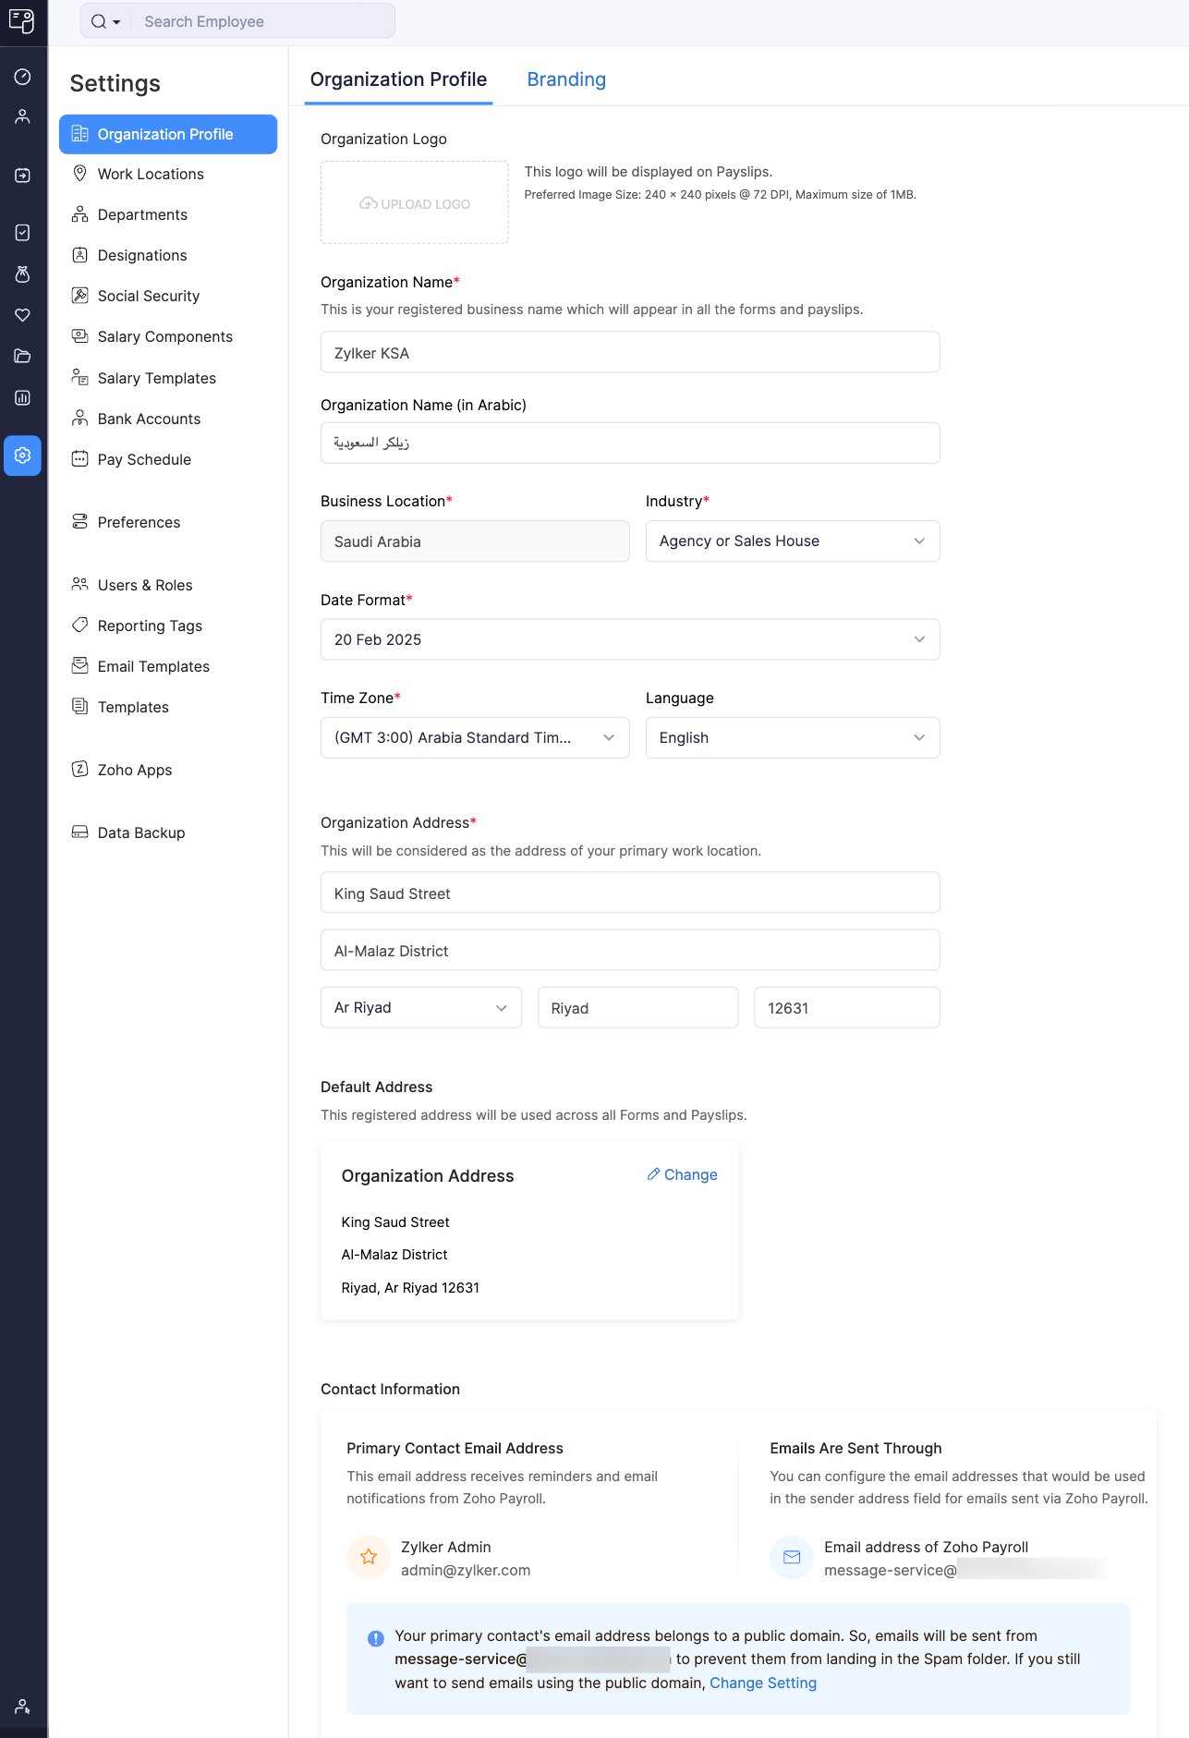Open the reports chart icon in left rail

[x=23, y=398]
